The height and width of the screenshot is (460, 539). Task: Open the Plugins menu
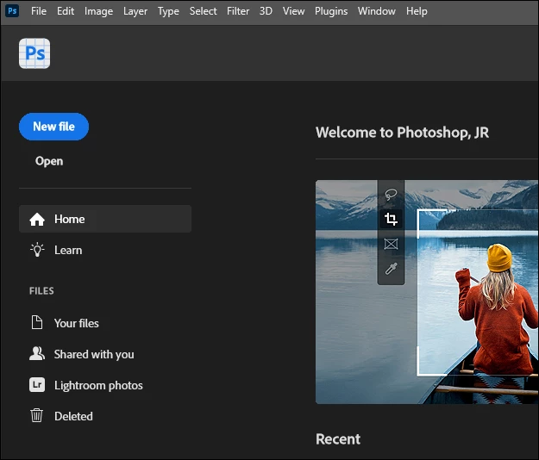coord(331,11)
